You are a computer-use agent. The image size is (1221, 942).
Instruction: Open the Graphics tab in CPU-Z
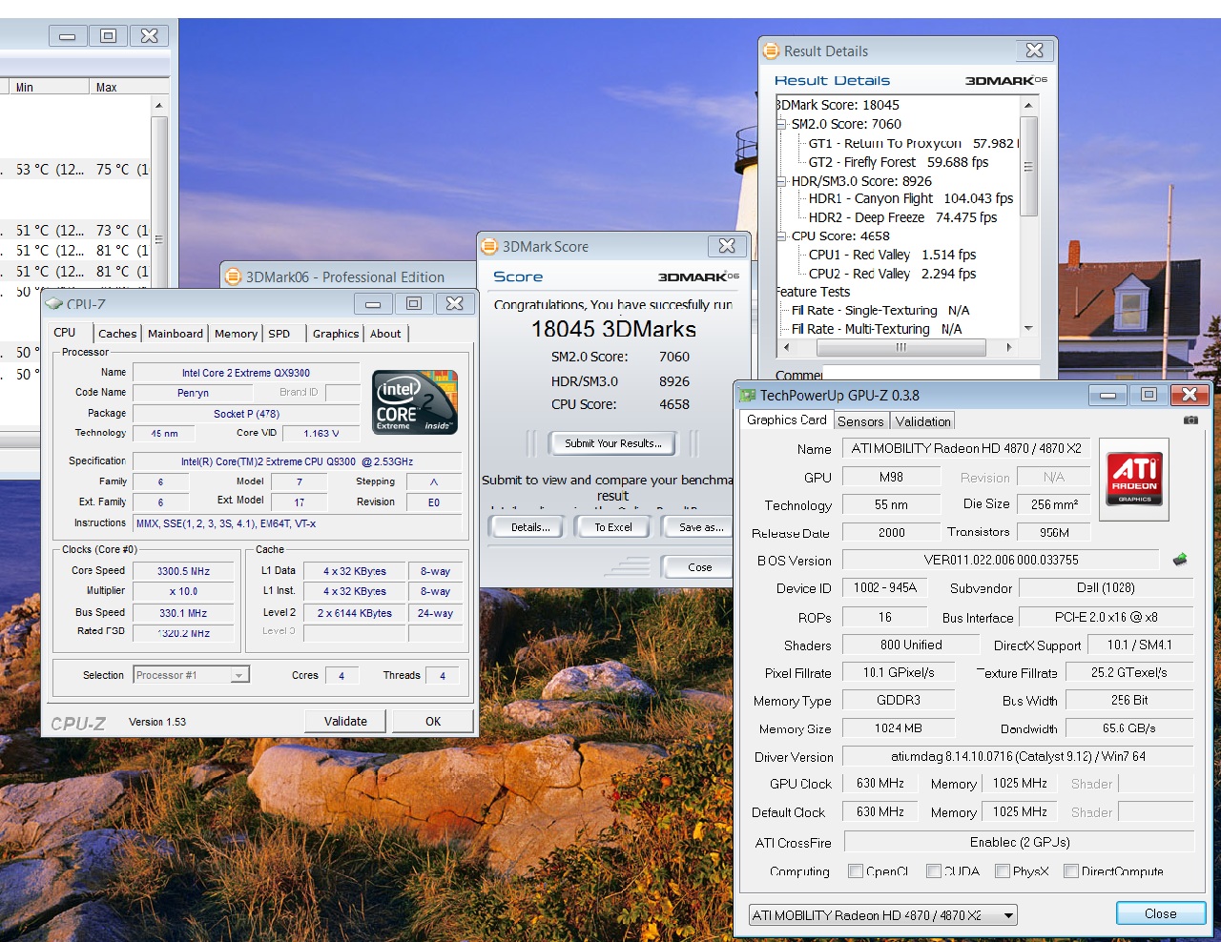click(x=336, y=334)
